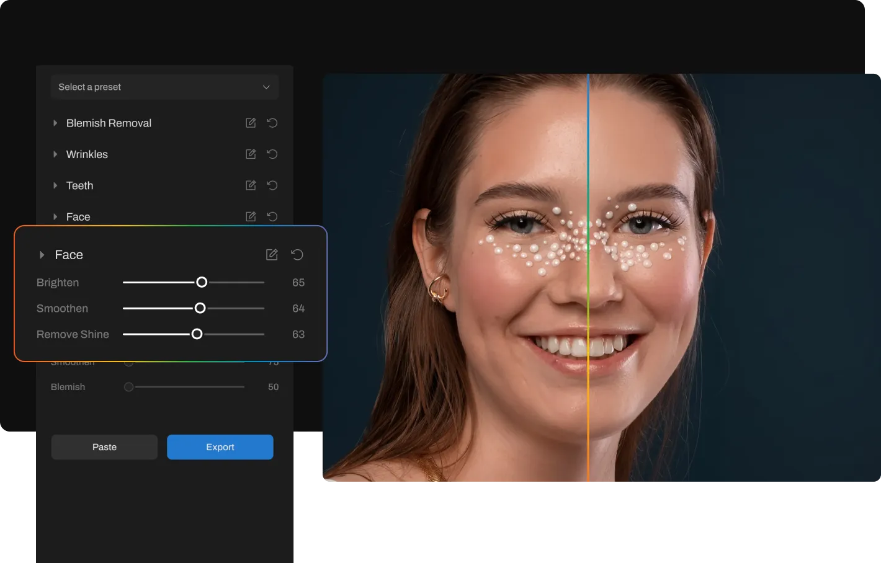
Task: Open the Select a preset dropdown
Action: point(164,87)
